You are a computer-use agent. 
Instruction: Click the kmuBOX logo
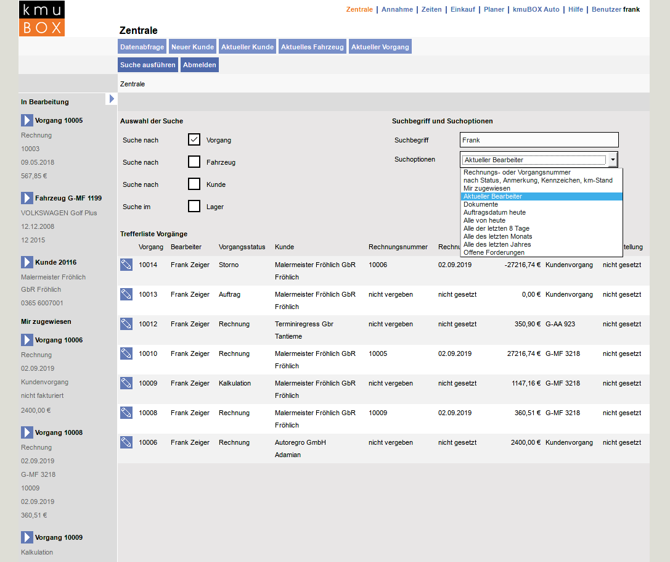(41, 19)
